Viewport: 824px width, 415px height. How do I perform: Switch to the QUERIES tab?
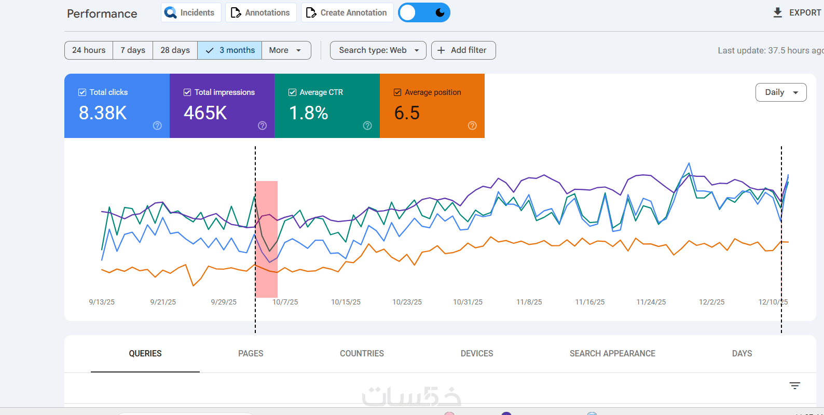(145, 353)
